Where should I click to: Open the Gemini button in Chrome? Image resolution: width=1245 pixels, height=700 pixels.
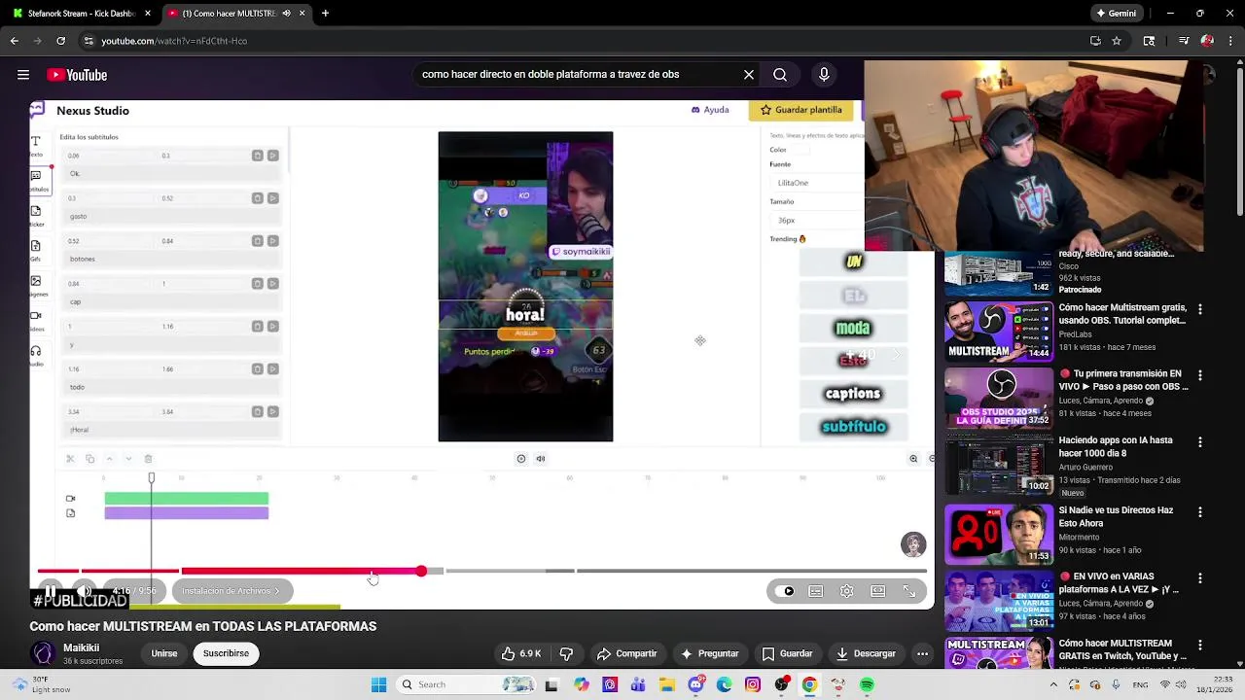point(1116,14)
